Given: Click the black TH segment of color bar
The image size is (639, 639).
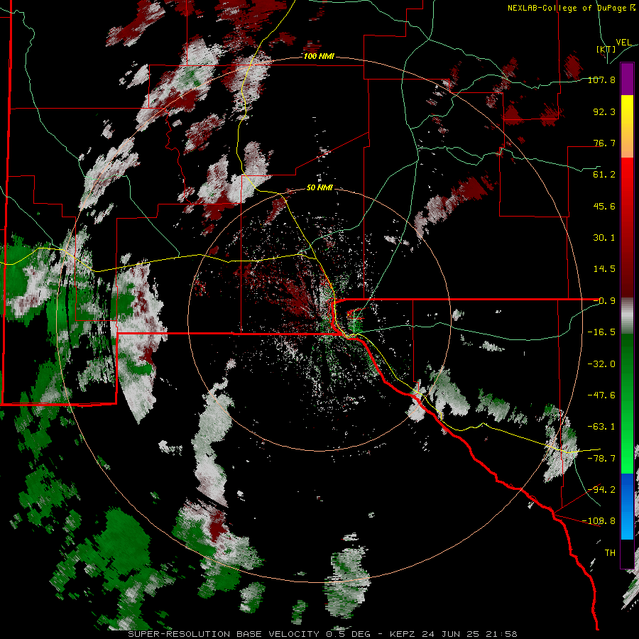Looking at the screenshot, I should click(x=627, y=553).
